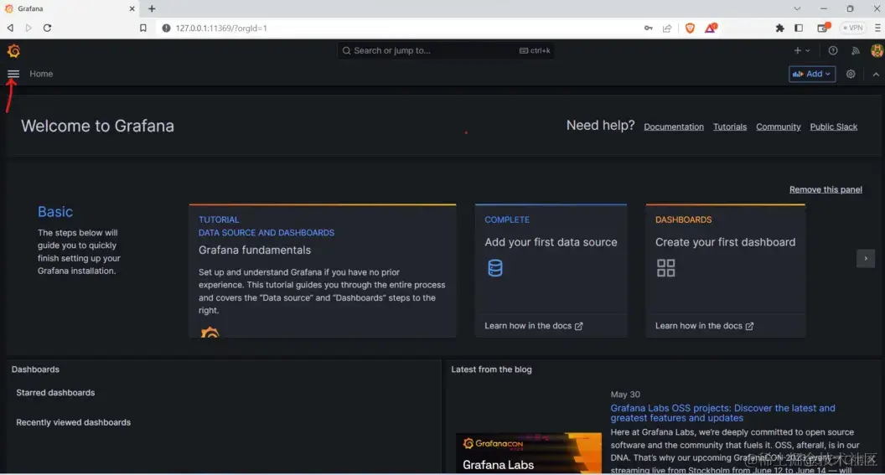The height and width of the screenshot is (475, 885).
Task: Click Starred dashboards heading
Action: (55, 393)
